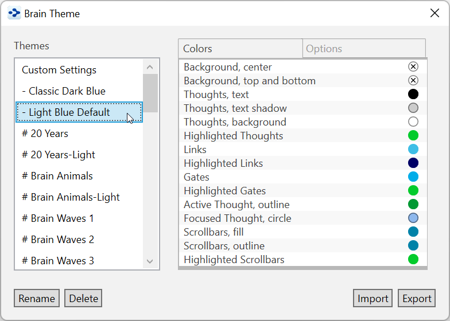Image resolution: width=450 pixels, height=321 pixels.
Task: Export the current theme
Action: 417,298
